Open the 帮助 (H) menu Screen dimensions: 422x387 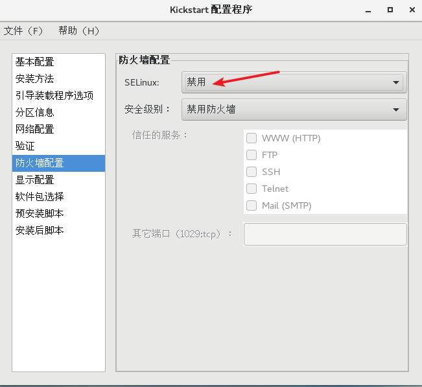(x=79, y=31)
